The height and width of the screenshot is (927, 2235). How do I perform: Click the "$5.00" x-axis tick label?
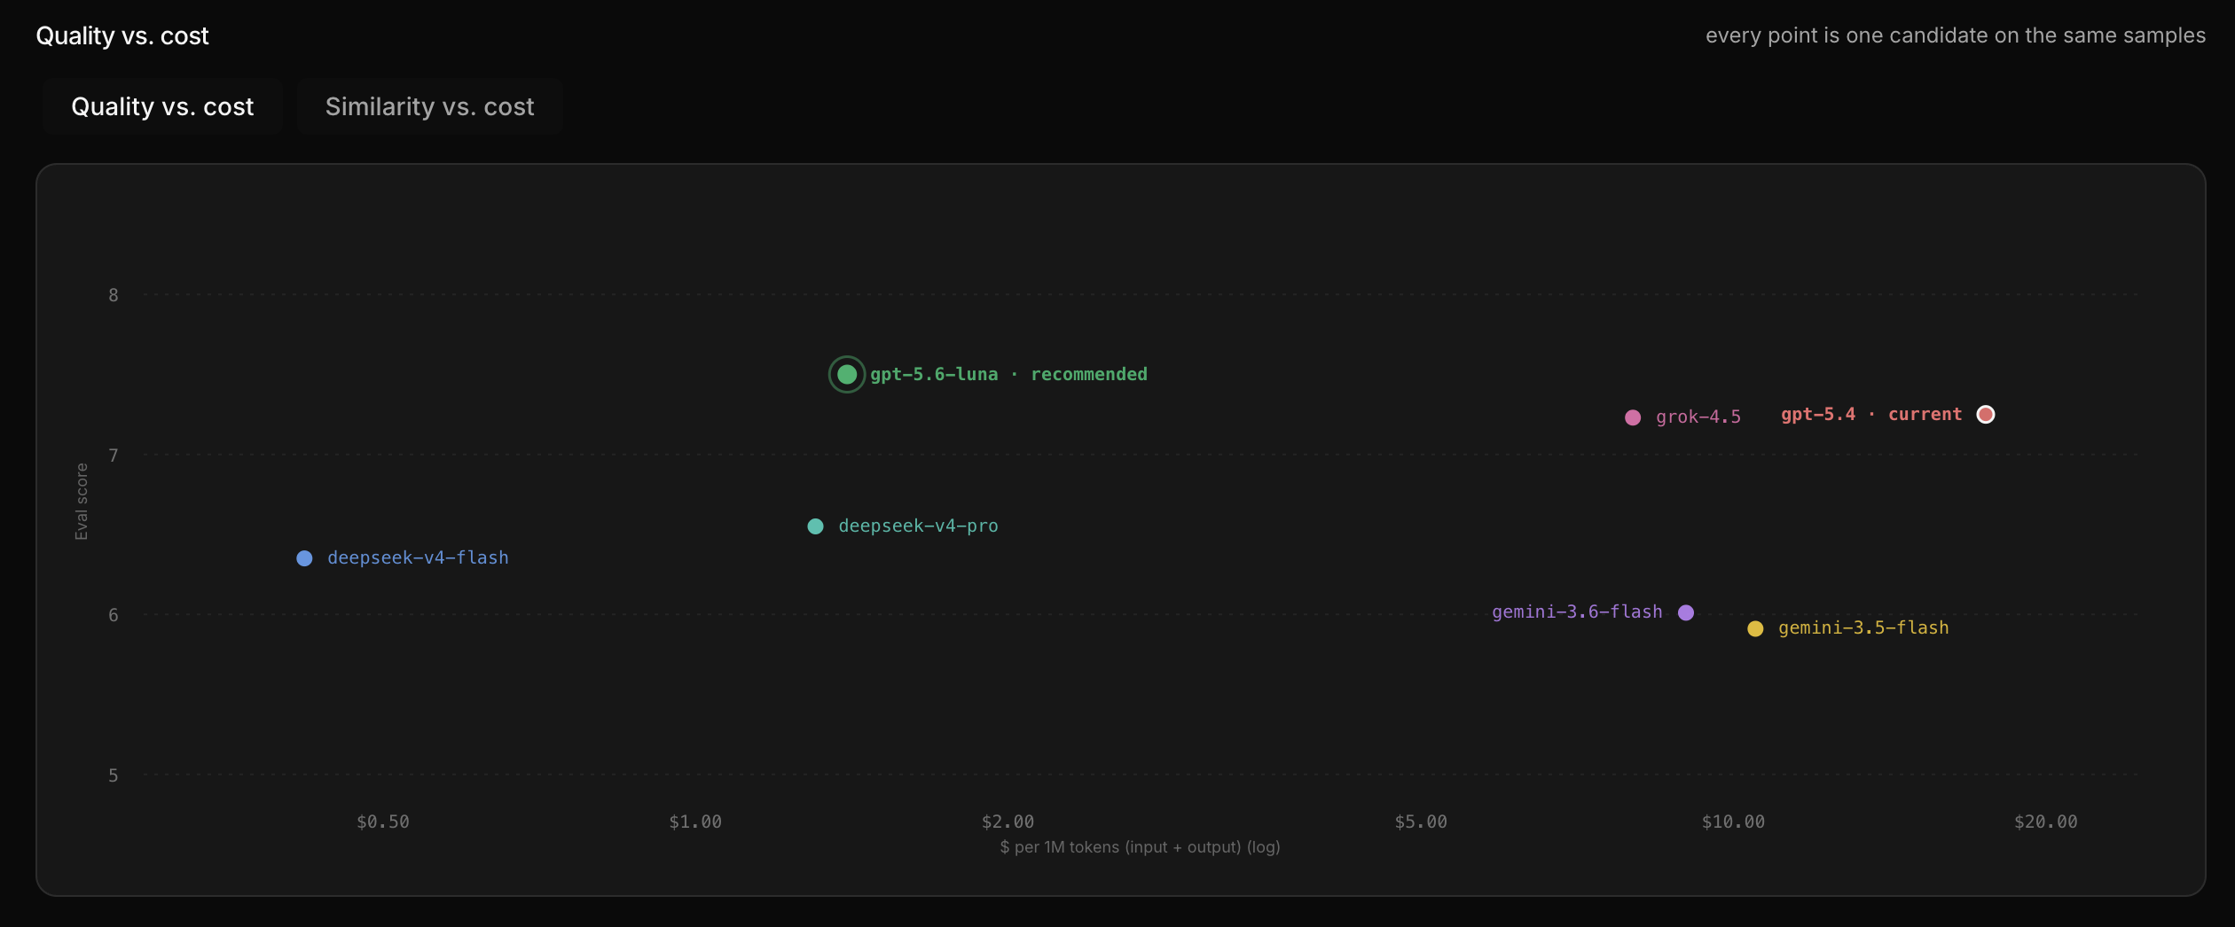tap(1421, 822)
